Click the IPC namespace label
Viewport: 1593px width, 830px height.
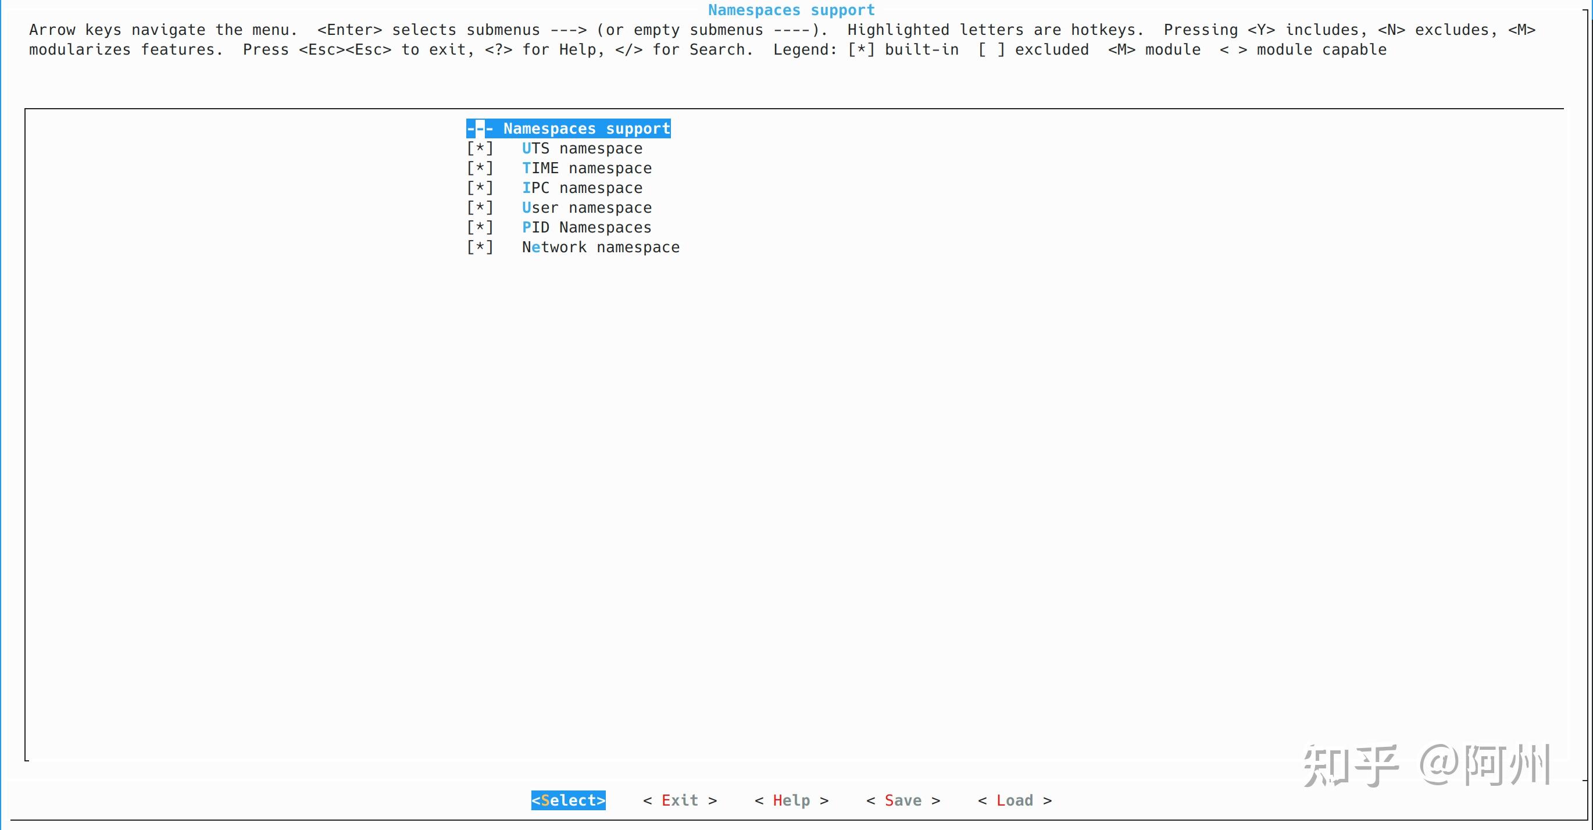coord(582,188)
